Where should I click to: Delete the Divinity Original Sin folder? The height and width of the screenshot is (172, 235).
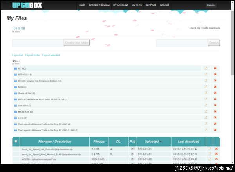[x=215, y=81]
